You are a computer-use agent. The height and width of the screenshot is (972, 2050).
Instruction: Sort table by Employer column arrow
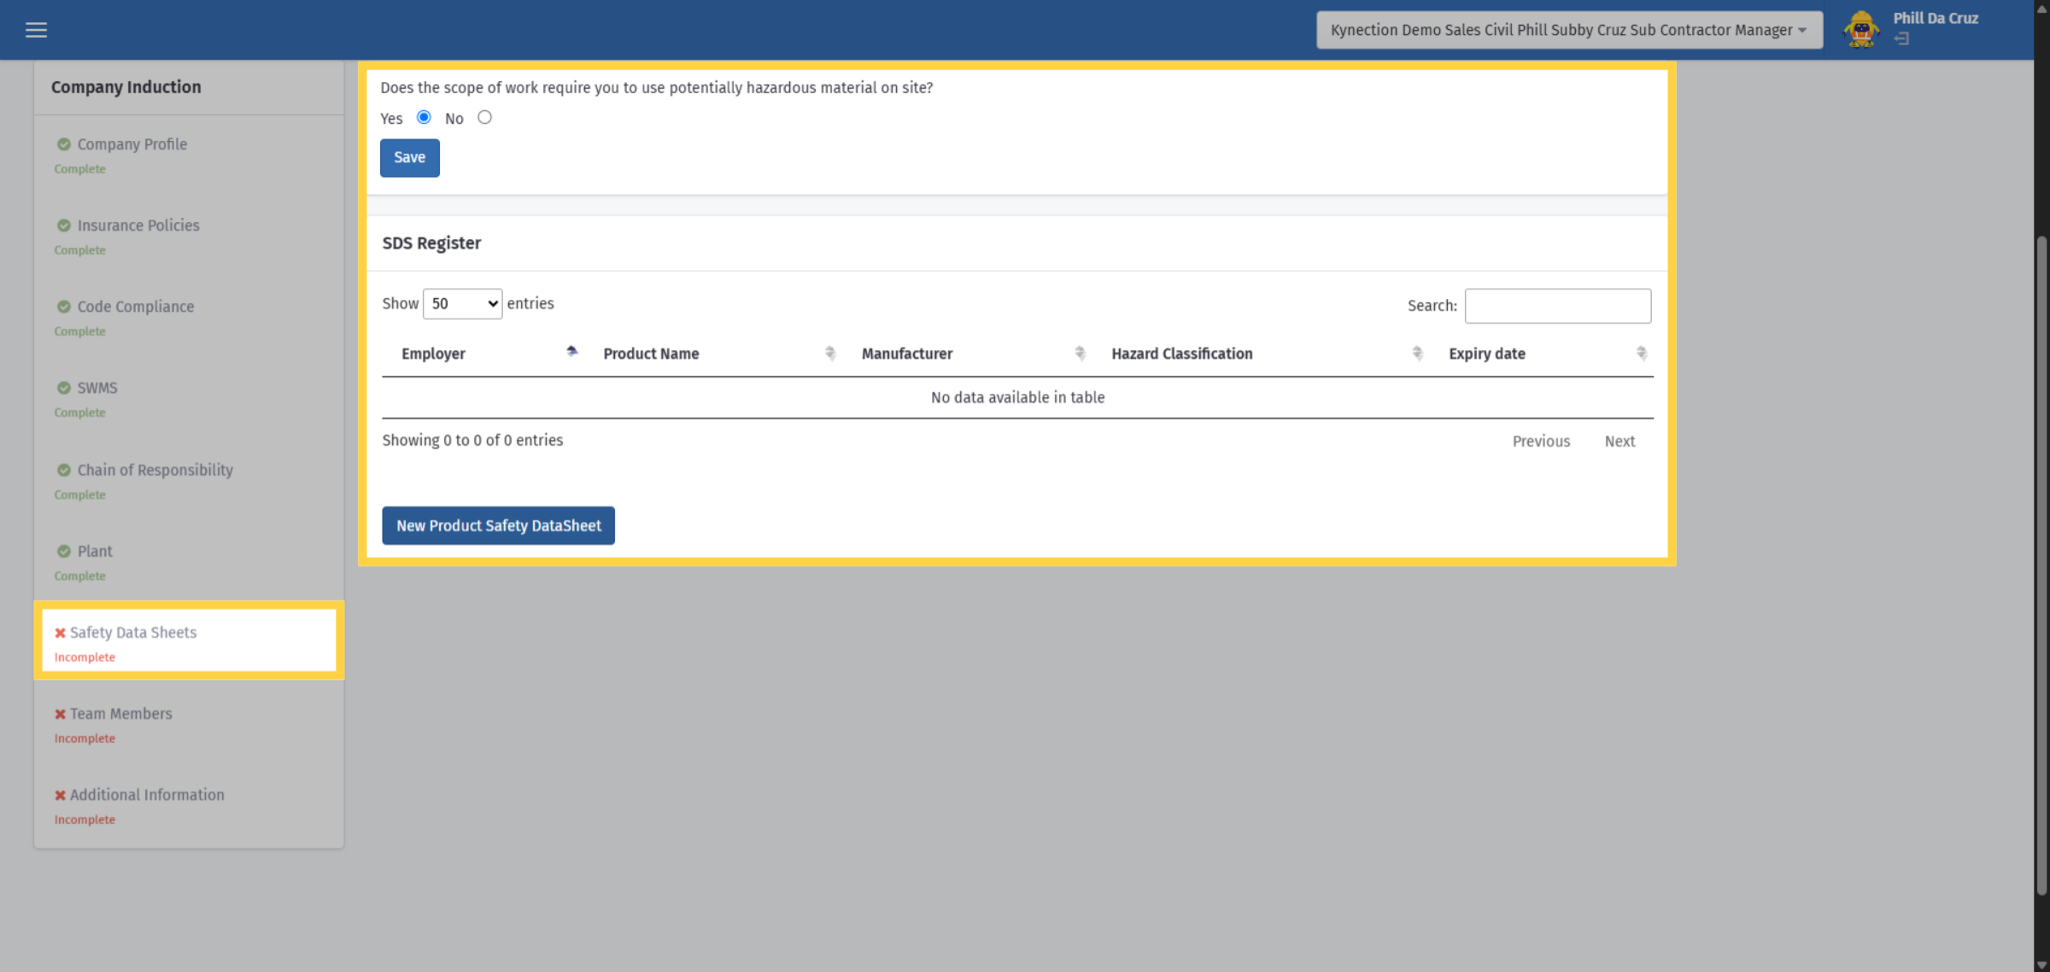tap(572, 353)
